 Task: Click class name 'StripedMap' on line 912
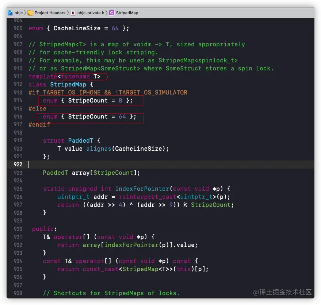coord(68,85)
